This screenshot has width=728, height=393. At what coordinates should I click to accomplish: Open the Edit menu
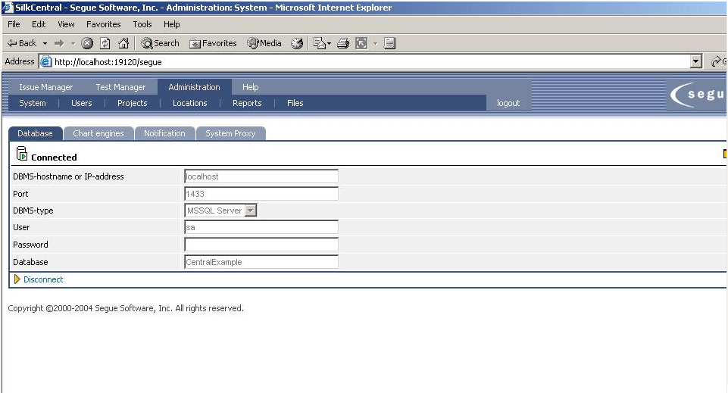pos(39,24)
